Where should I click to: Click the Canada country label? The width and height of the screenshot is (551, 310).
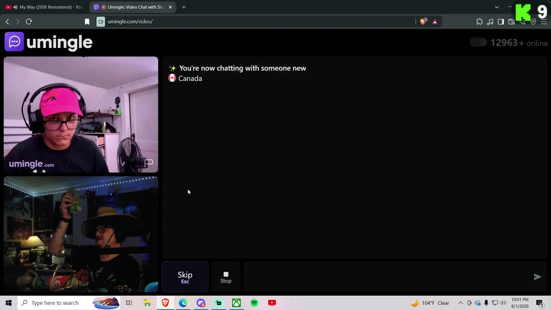(x=190, y=78)
